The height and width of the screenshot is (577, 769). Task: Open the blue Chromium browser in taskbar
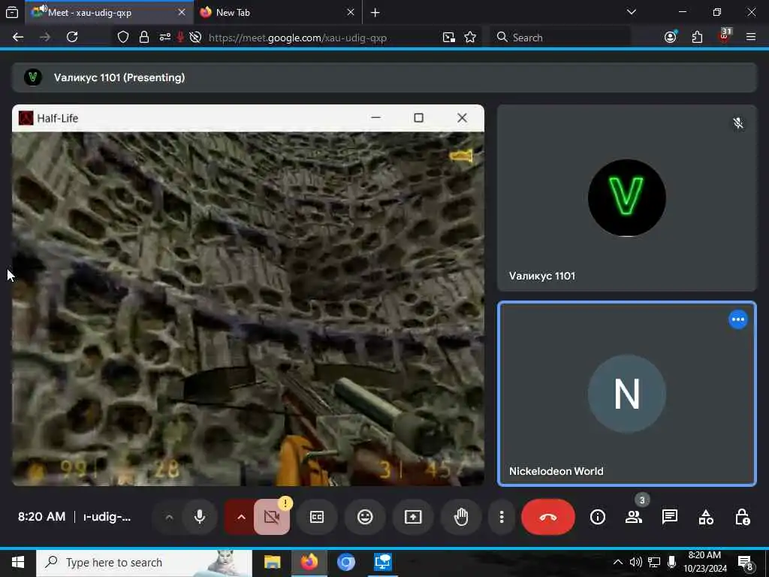tap(345, 562)
